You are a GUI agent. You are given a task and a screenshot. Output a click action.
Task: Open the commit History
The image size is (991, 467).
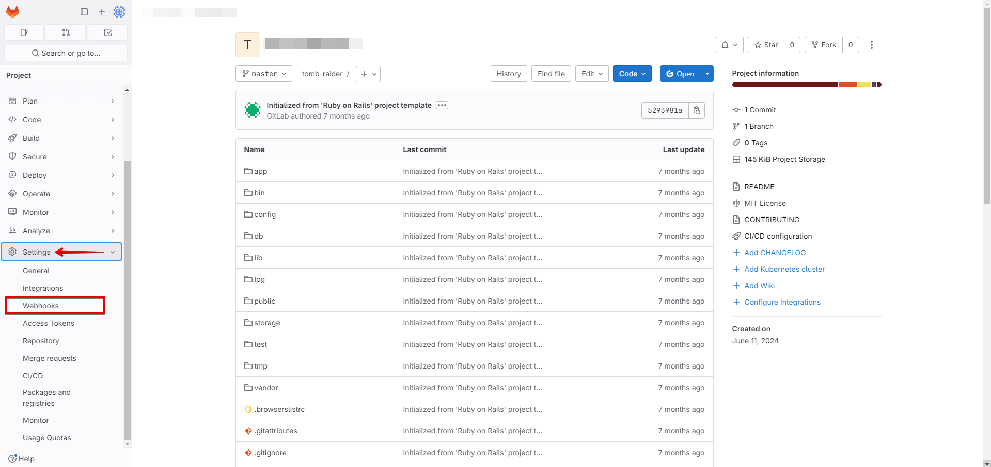(508, 74)
